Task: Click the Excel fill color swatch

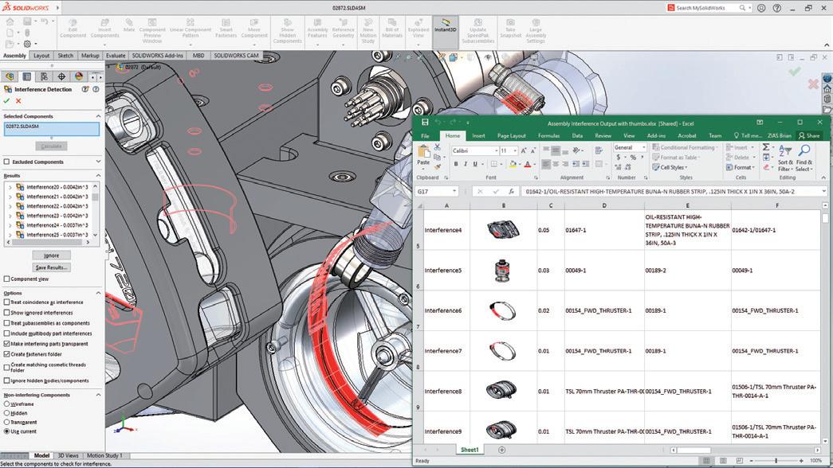Action: [x=513, y=165]
